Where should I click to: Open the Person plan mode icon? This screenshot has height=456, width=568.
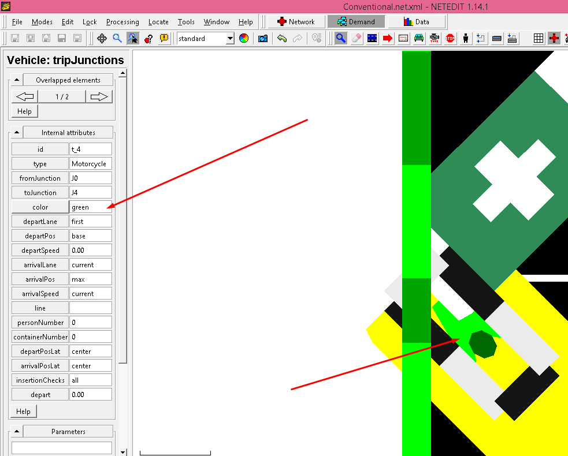point(481,38)
